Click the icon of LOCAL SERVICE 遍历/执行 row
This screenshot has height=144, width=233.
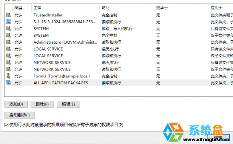pyautogui.click(x=8, y=49)
